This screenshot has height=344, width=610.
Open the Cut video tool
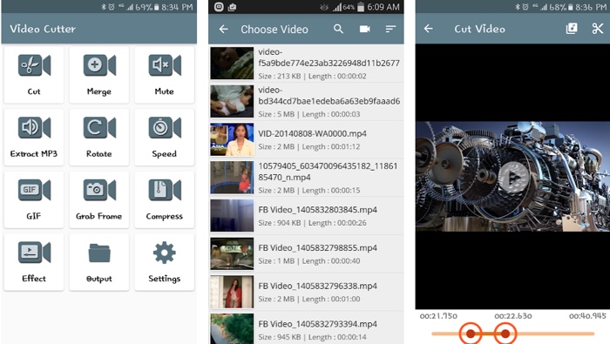34,75
